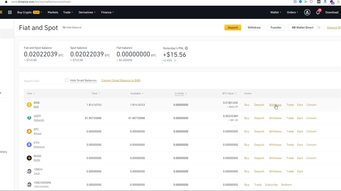Click Withdraw in the USDT row

click(x=275, y=118)
